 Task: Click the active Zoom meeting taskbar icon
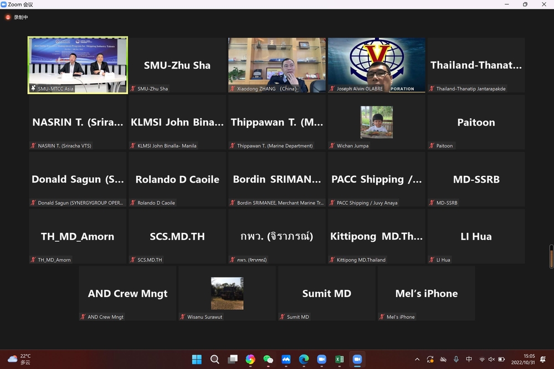pyautogui.click(x=357, y=360)
